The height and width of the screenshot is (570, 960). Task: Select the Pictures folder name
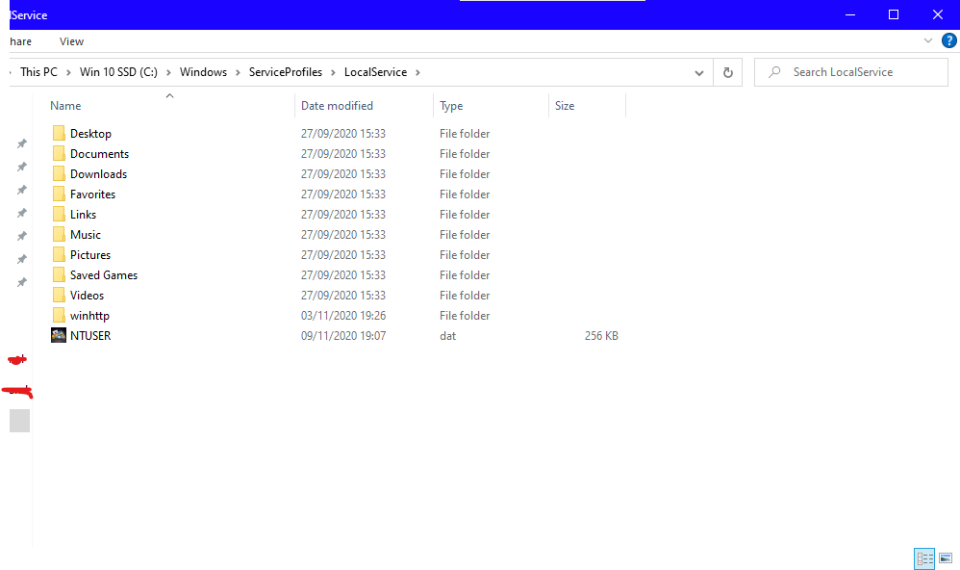tap(90, 255)
